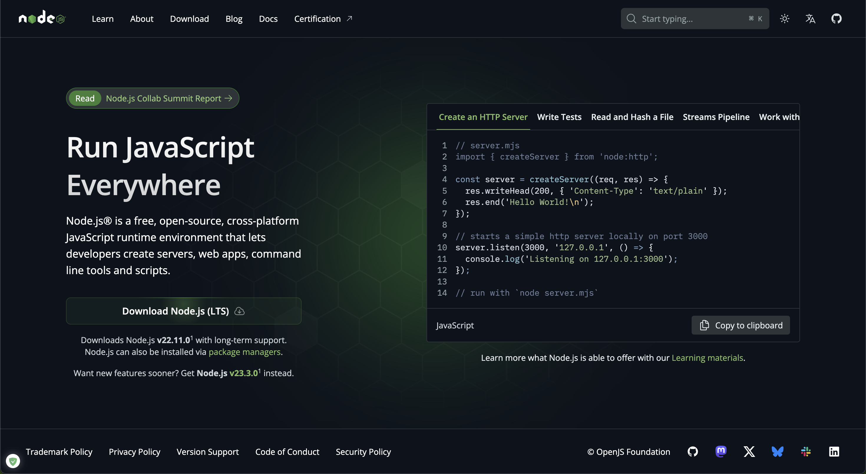The image size is (866, 474).
Task: Follow the package managers link
Action: coord(244,352)
